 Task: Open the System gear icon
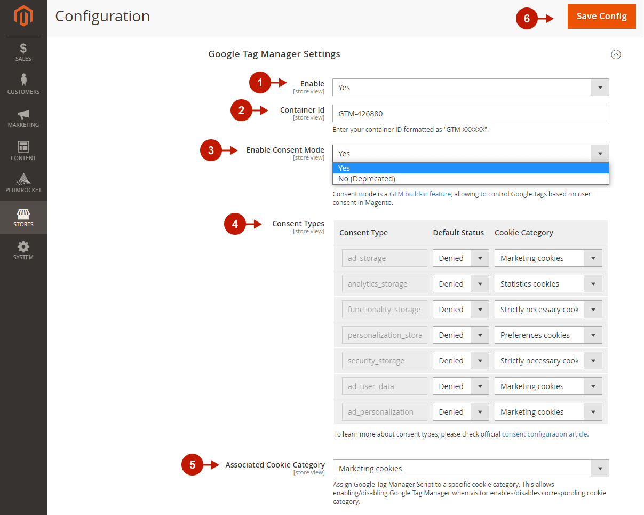tap(23, 250)
